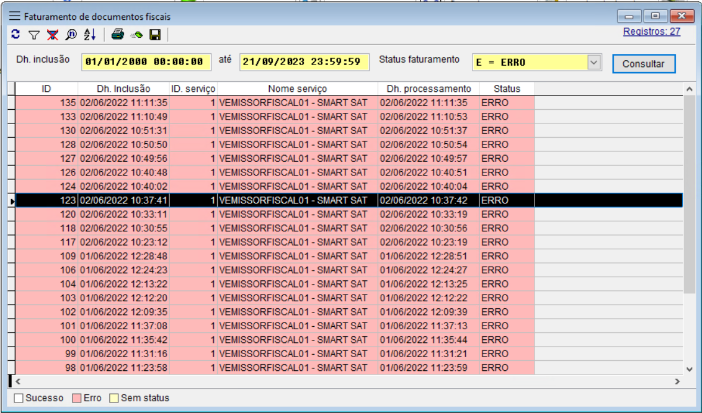Screen dimensions: 702x413
Task: Click the magnifier search icon
Action: pos(71,35)
